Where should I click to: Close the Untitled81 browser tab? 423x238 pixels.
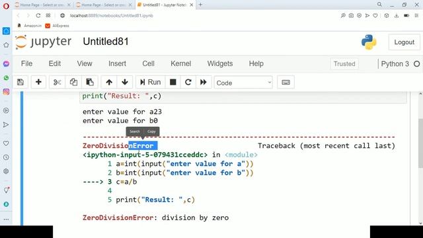(x=192, y=5)
